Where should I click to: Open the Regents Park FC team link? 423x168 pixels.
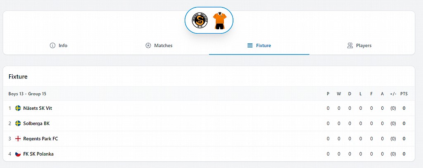(x=40, y=139)
